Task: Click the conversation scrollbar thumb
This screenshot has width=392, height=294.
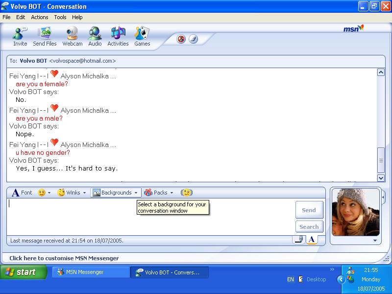Action: tap(381, 160)
